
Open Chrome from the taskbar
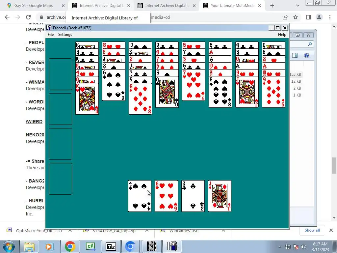click(70, 246)
